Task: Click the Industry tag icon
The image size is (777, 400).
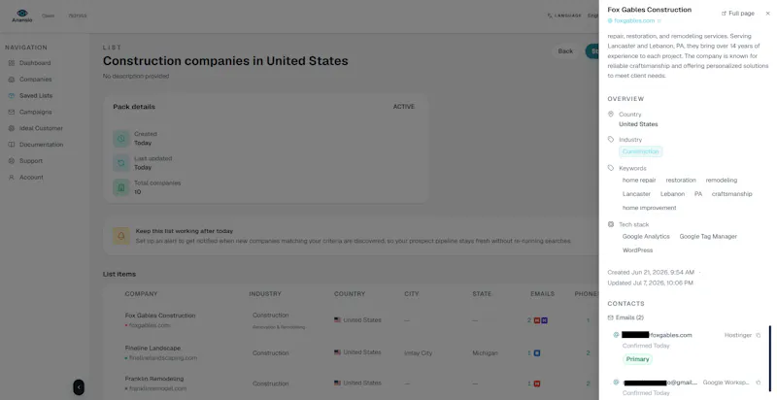Action: coord(611,140)
